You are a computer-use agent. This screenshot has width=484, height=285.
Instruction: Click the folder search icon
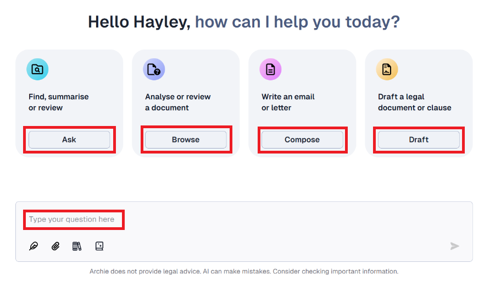[37, 69]
